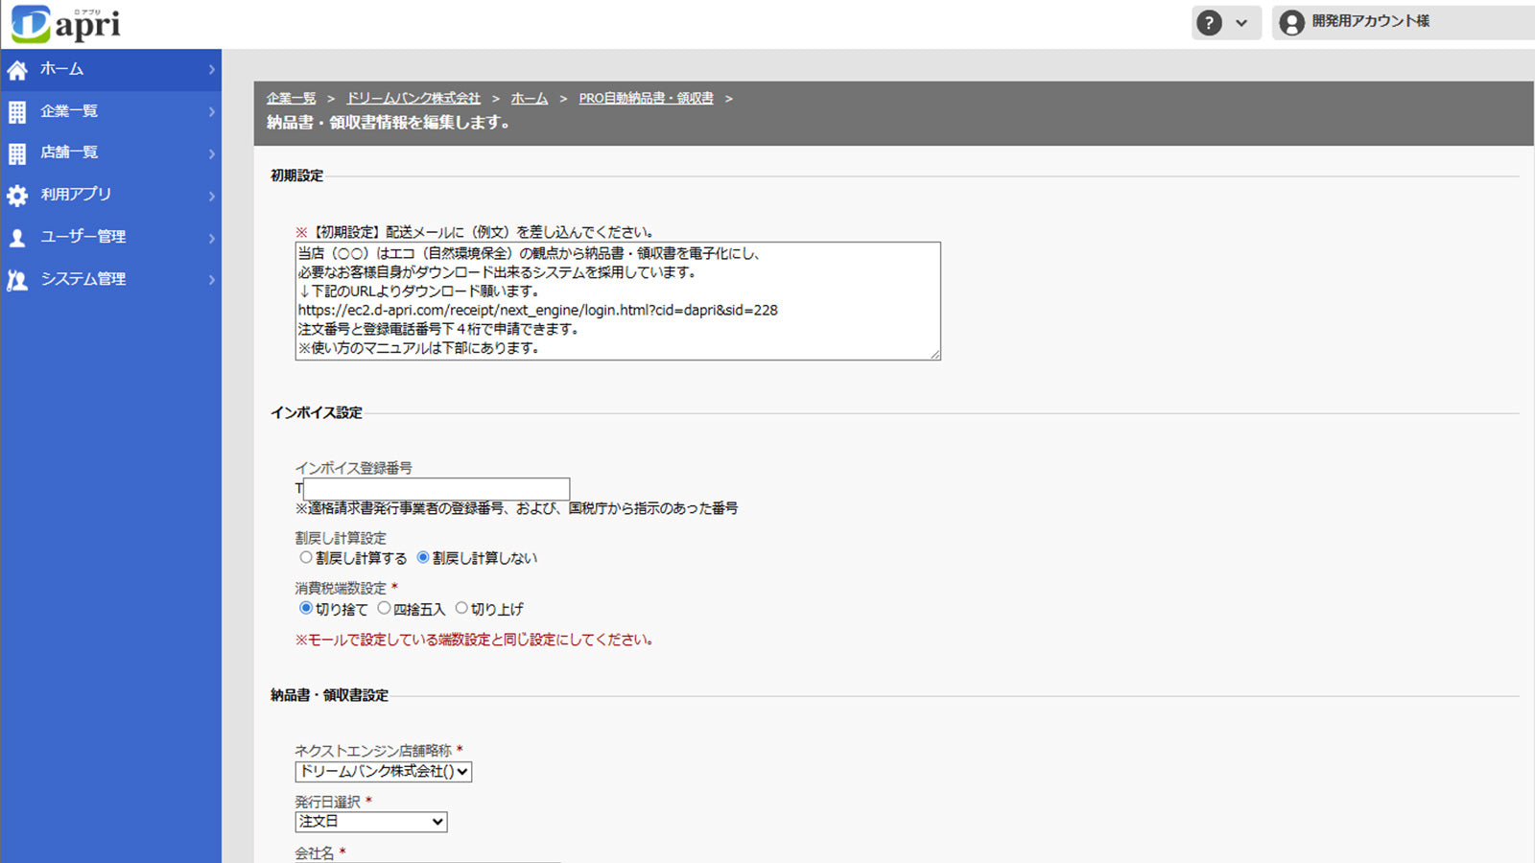Open the 発行日選択 dropdown showing 注文日

tap(371, 822)
